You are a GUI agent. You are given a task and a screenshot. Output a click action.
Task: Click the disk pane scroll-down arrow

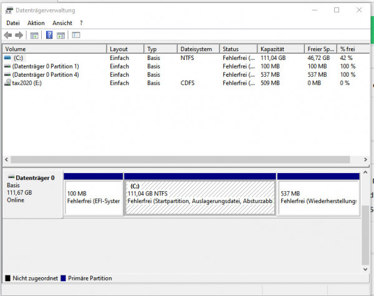point(365,269)
